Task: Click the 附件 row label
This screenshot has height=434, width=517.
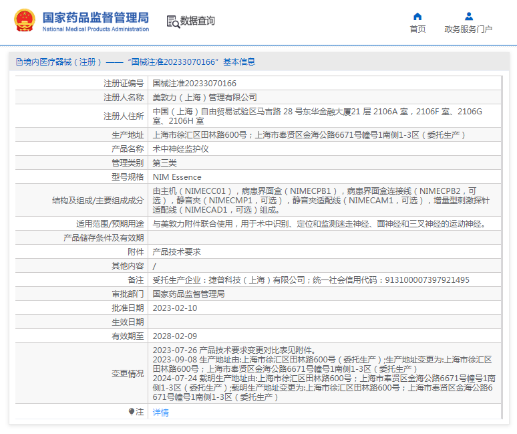Action: (x=136, y=252)
